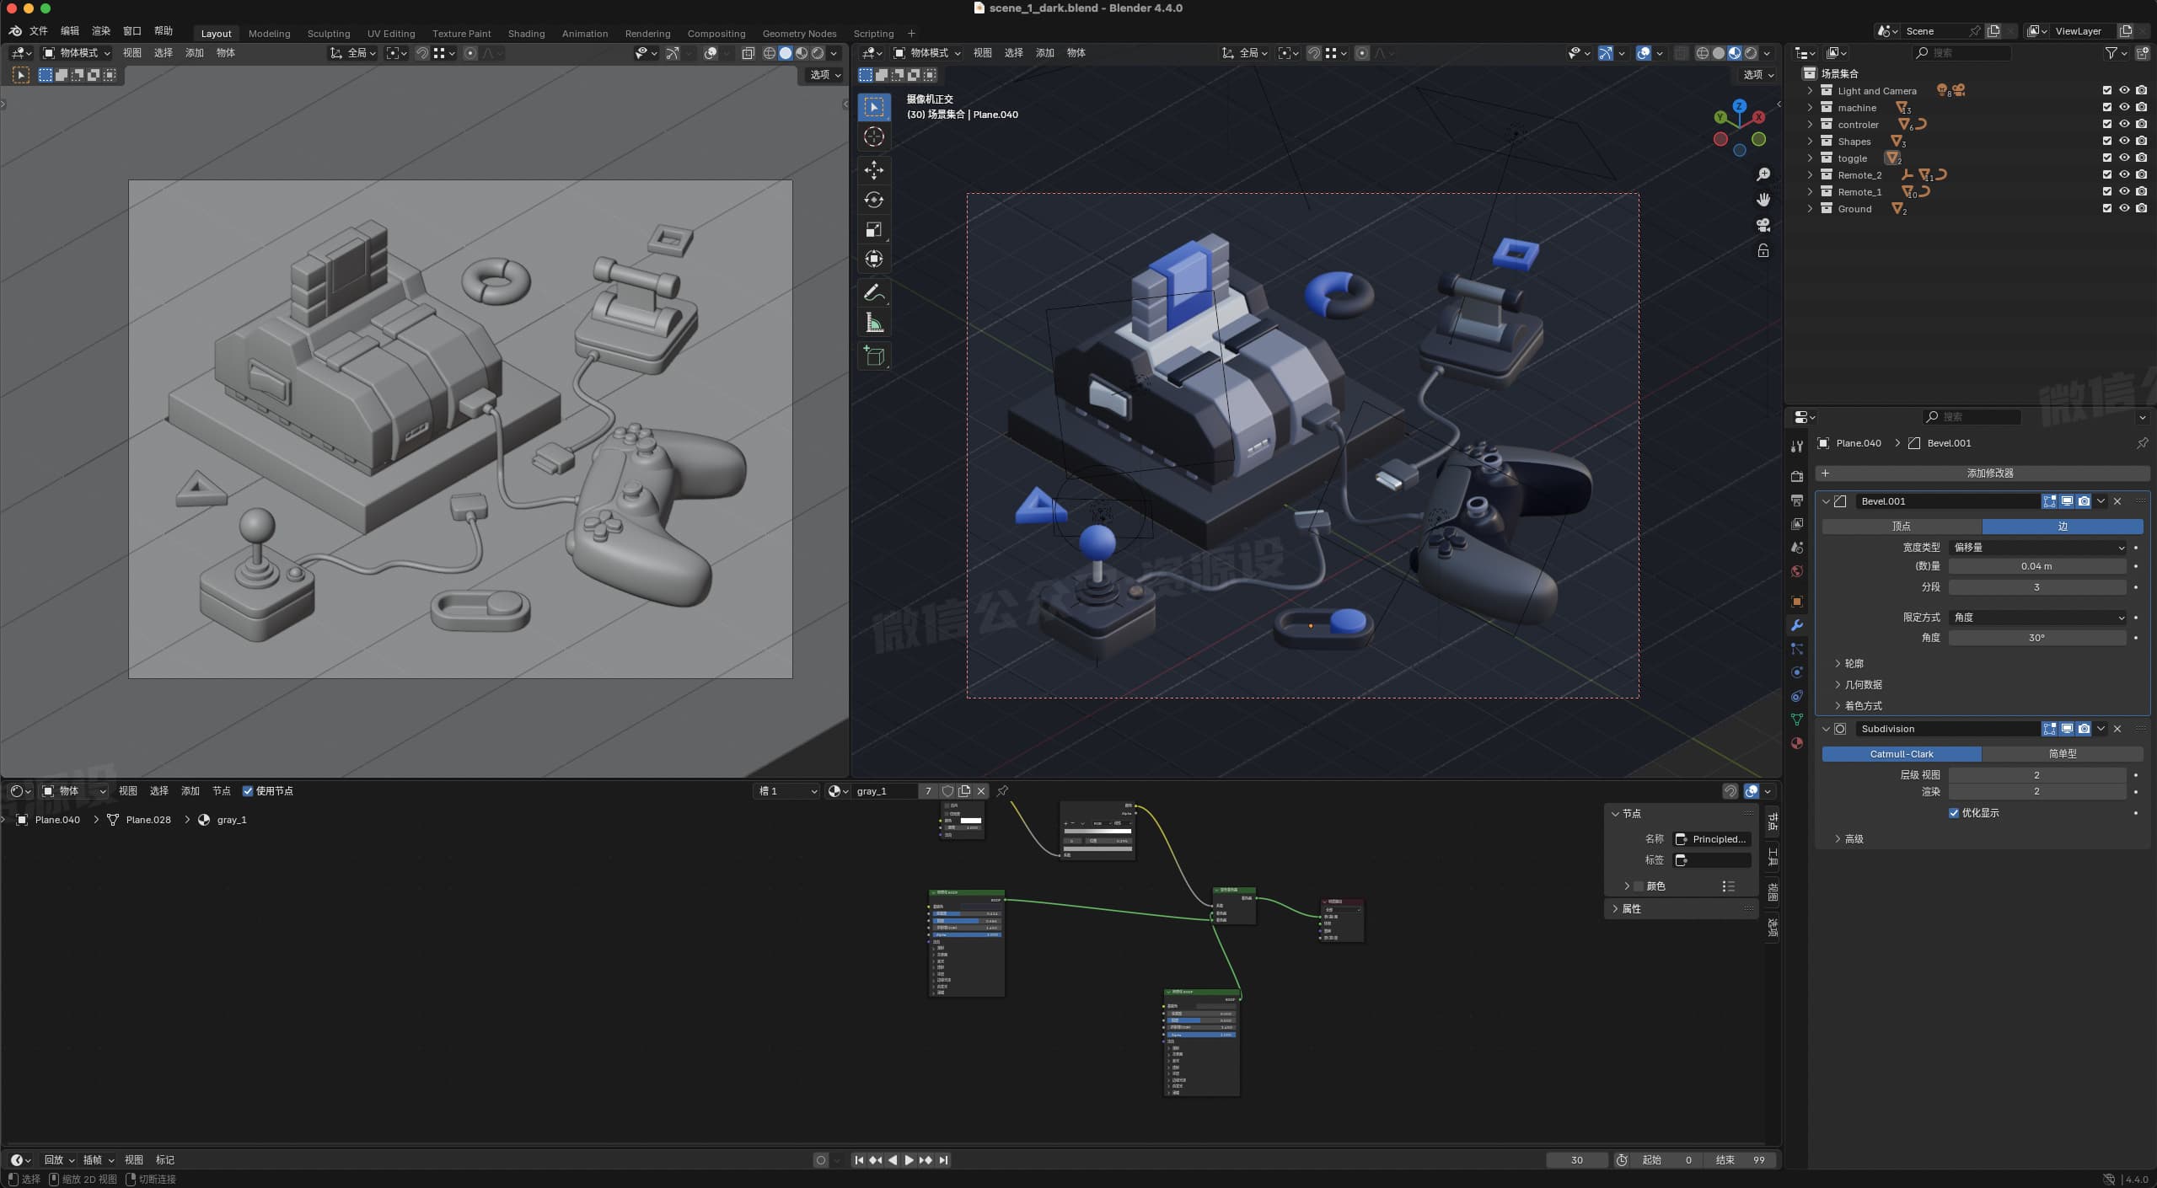Select the box select tool in the right viewport toolbar

click(x=874, y=107)
